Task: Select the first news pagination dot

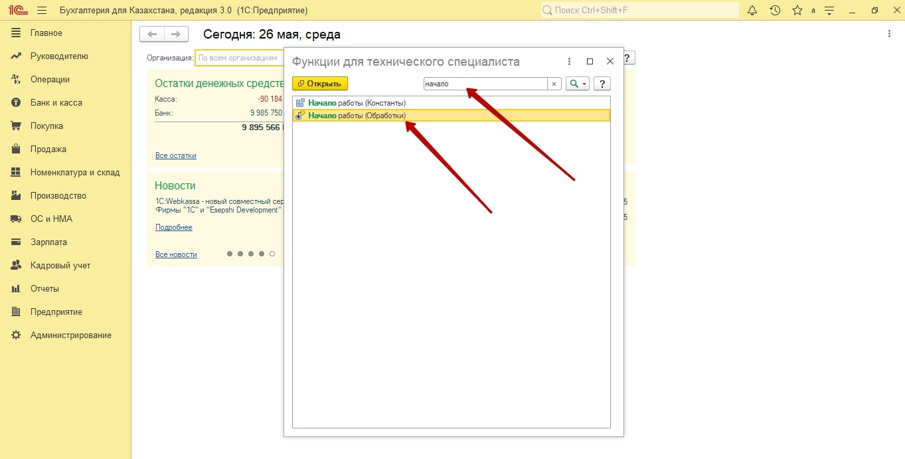Action: [x=230, y=254]
